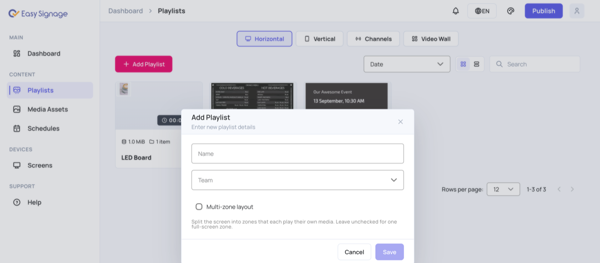The image size is (600, 263).
Task: Open Help in the sidebar
Action: tap(50, 202)
